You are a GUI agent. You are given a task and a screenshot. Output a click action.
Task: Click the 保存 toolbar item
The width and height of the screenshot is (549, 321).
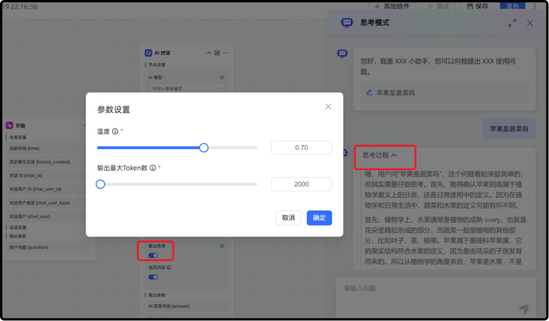tap(478, 6)
